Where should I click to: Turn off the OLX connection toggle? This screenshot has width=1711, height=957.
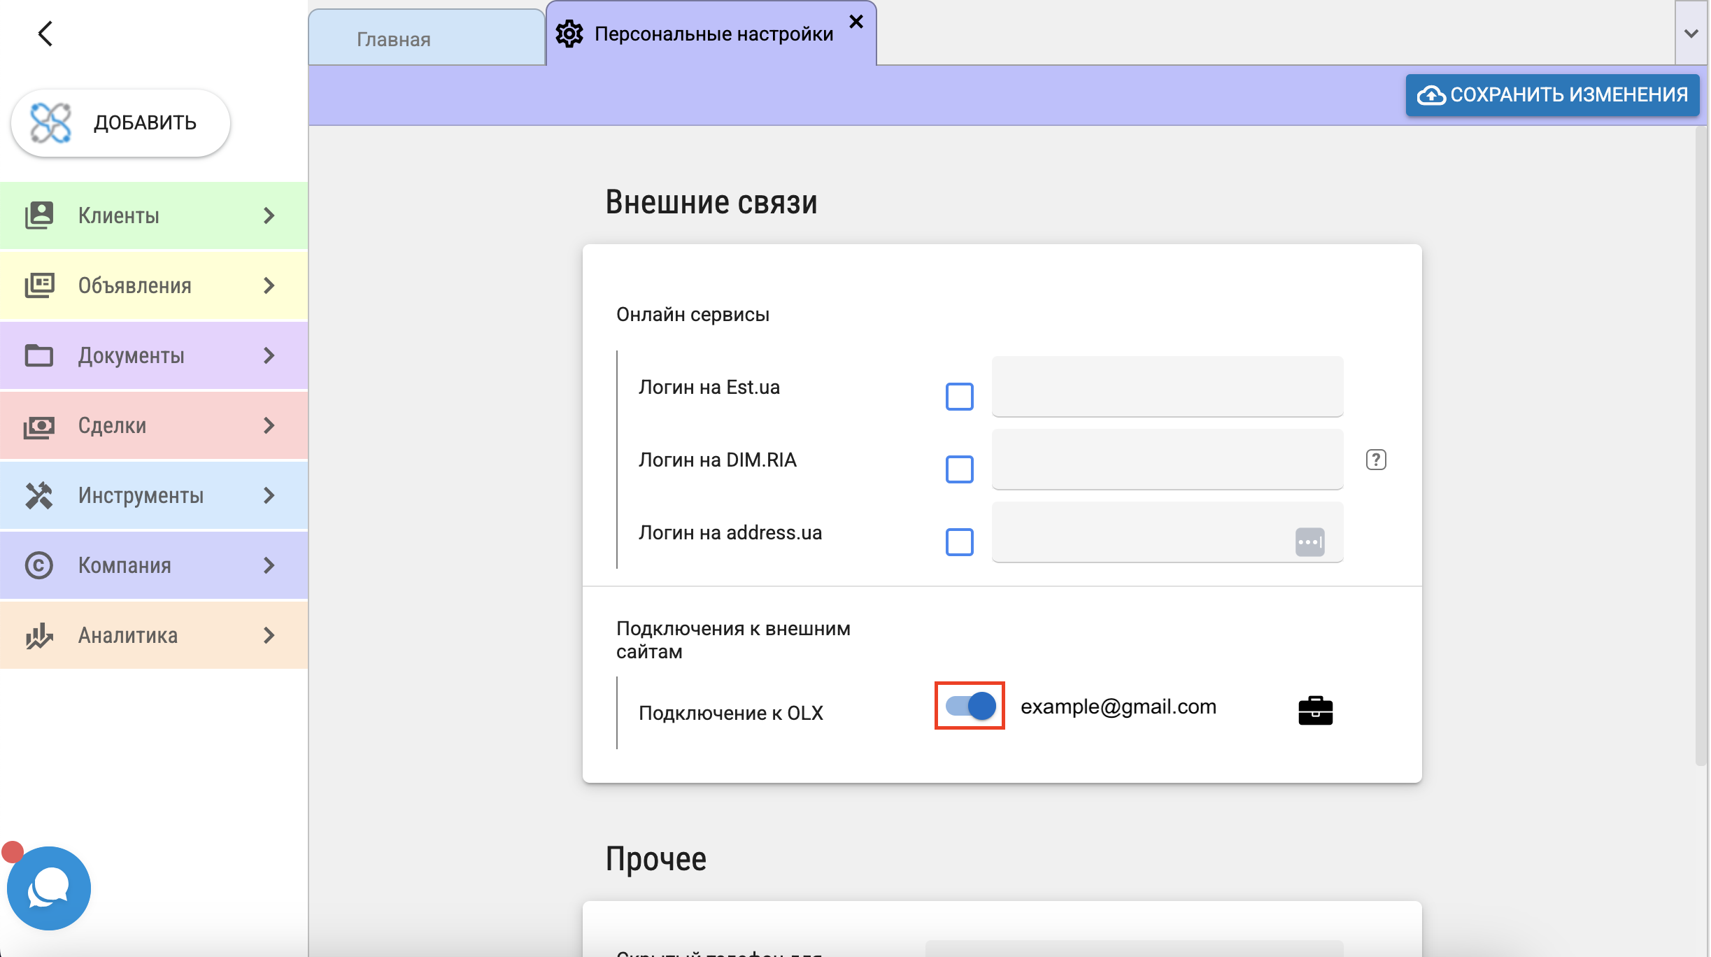[x=970, y=706]
